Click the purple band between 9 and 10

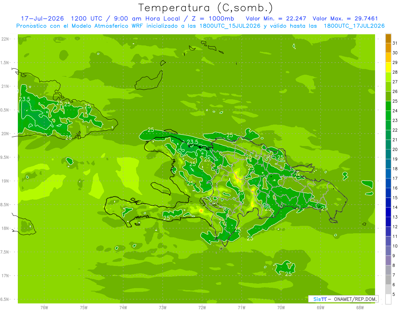pos(388,251)
